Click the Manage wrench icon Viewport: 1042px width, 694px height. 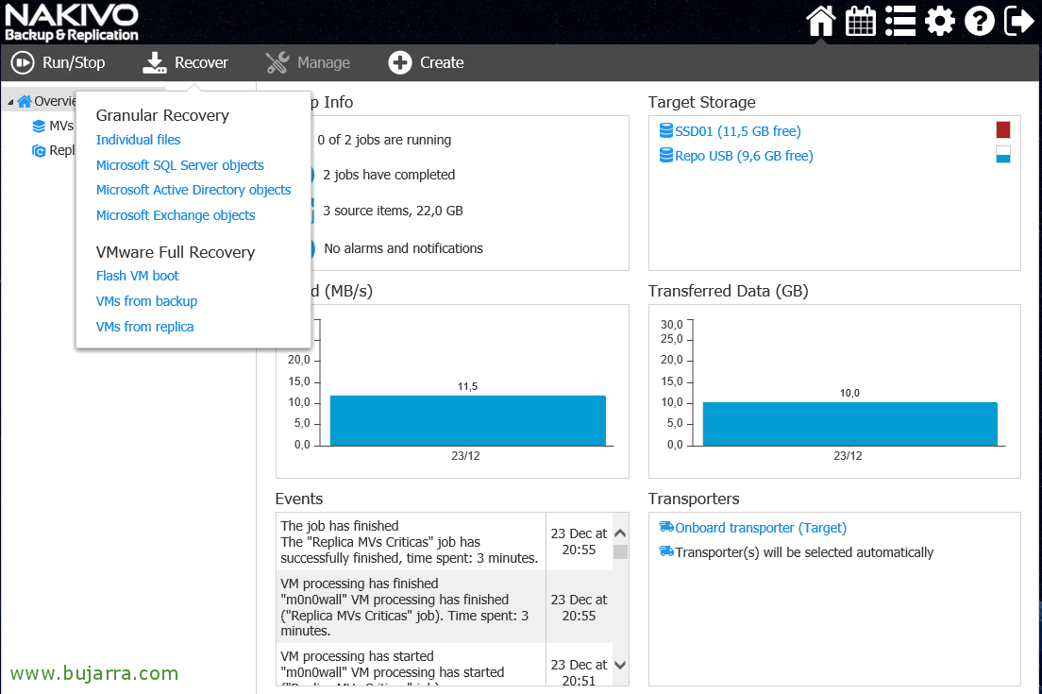277,62
